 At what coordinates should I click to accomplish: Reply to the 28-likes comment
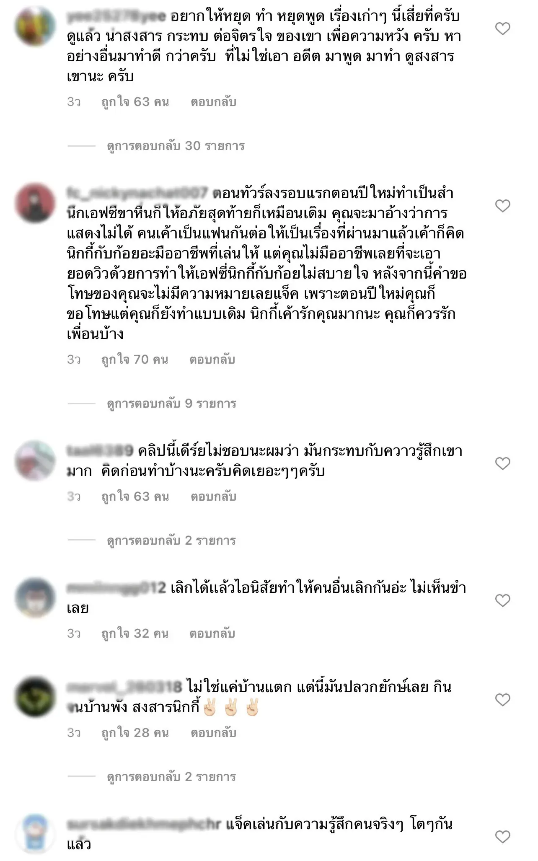[213, 733]
